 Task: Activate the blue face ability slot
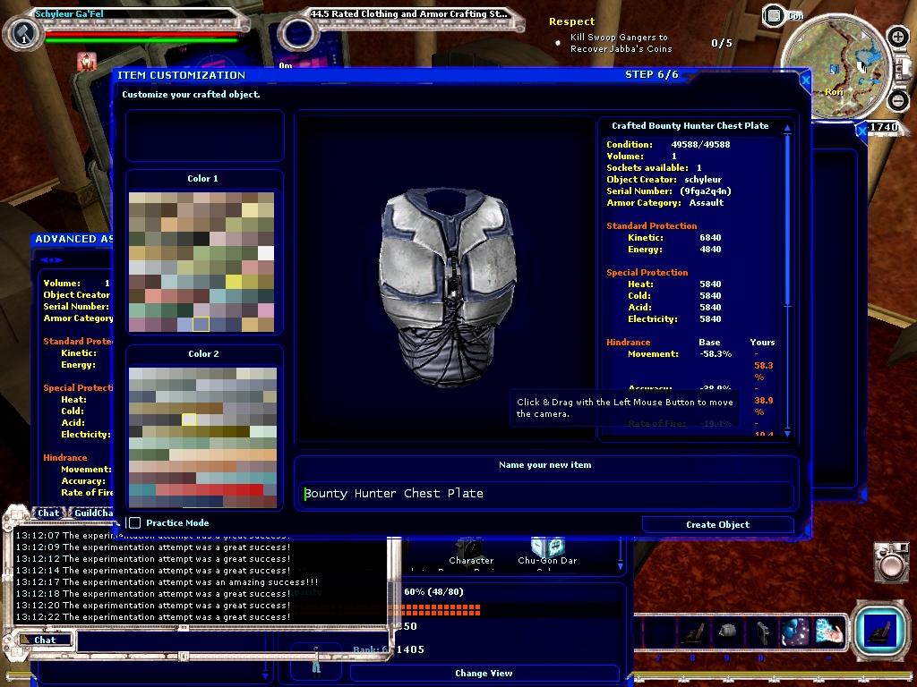coord(795,633)
